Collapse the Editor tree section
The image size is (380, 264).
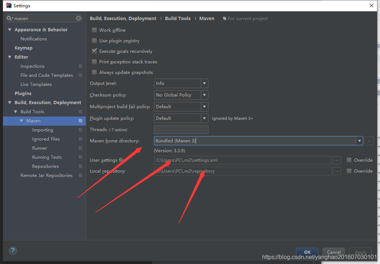coord(10,57)
